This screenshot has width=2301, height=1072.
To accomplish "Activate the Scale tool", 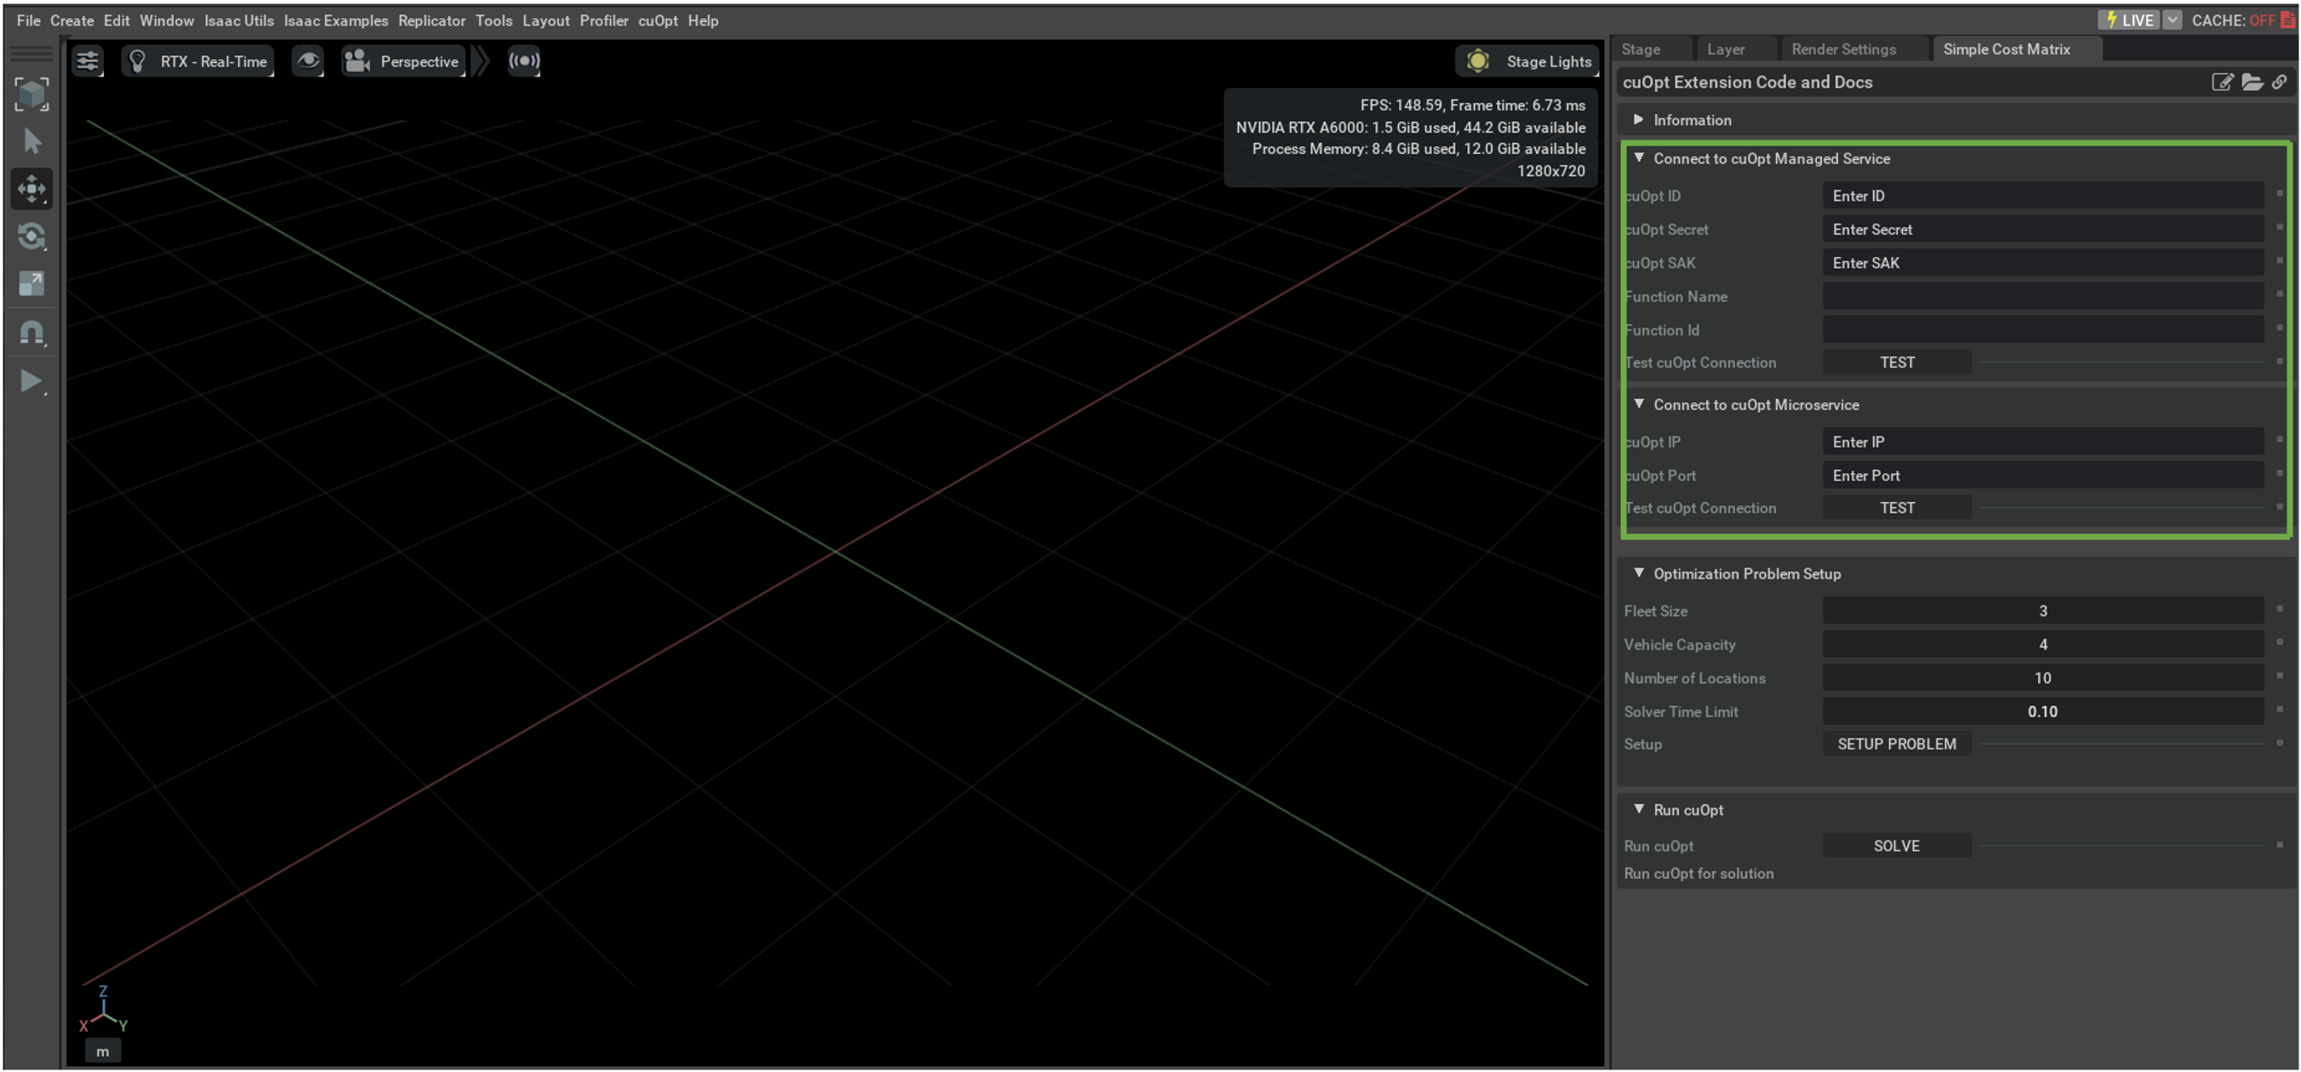I will coord(32,284).
